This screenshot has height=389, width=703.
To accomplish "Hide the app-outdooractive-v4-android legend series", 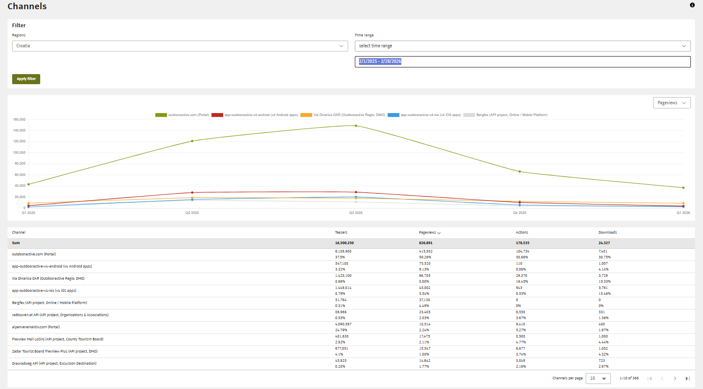I will pos(255,115).
